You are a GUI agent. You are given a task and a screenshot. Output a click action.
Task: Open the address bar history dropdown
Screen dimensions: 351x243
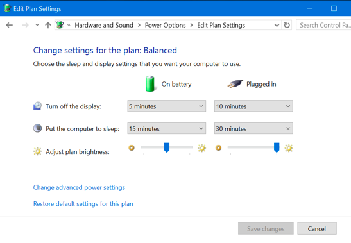[277, 25]
